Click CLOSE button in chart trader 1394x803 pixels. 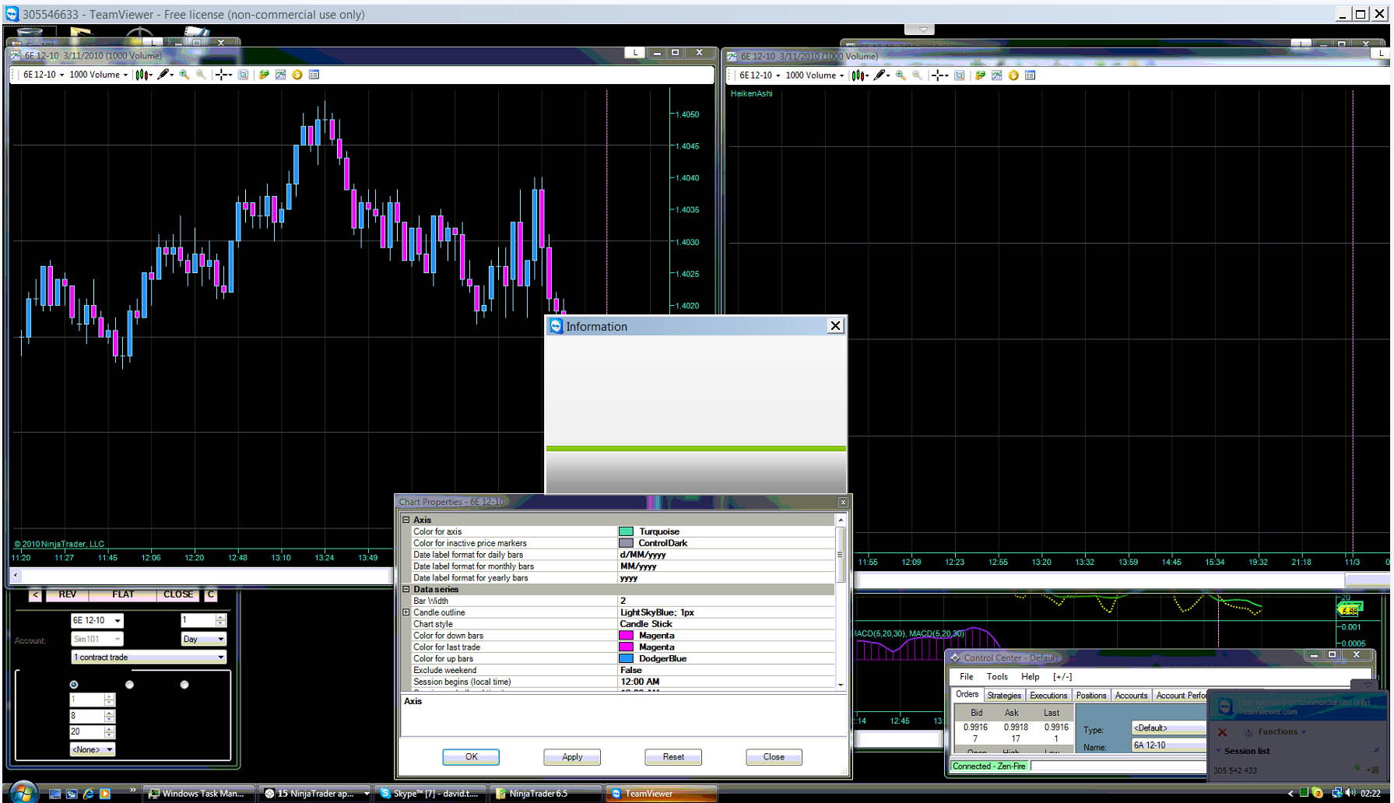click(x=178, y=594)
